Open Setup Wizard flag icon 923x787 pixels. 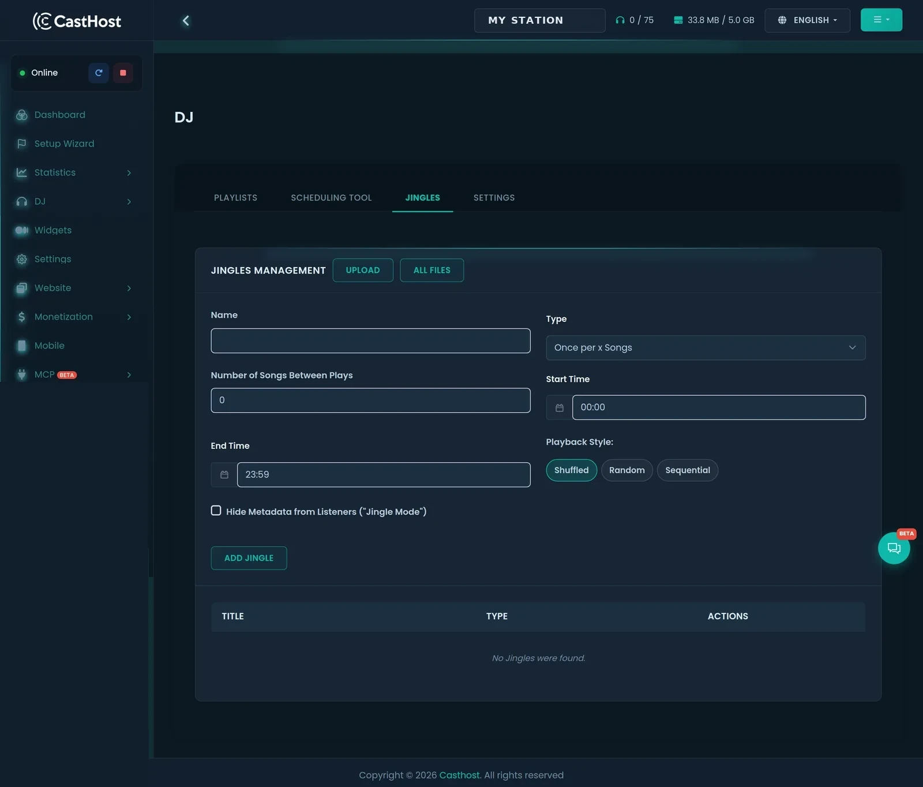22,144
